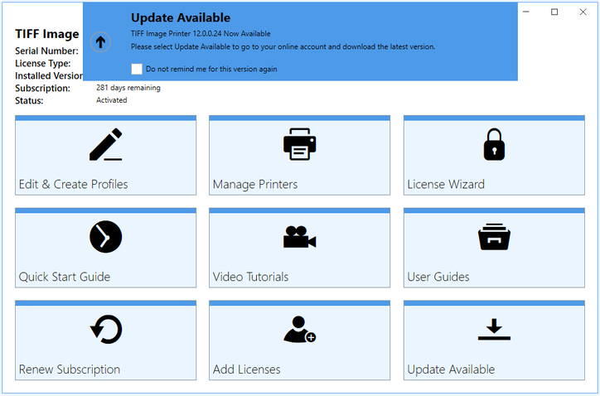Check 'Do not remind me for this version again'
Image resolution: width=600 pixels, height=396 pixels.
(137, 69)
